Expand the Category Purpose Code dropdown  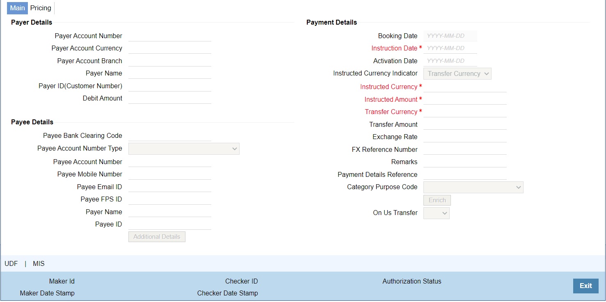click(x=473, y=187)
